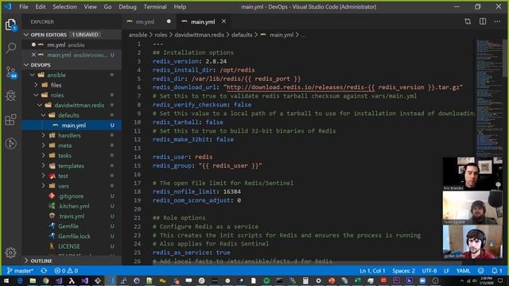The width and height of the screenshot is (509, 286).
Task: Click the synchronize changes icon in status bar
Action: (x=44, y=270)
